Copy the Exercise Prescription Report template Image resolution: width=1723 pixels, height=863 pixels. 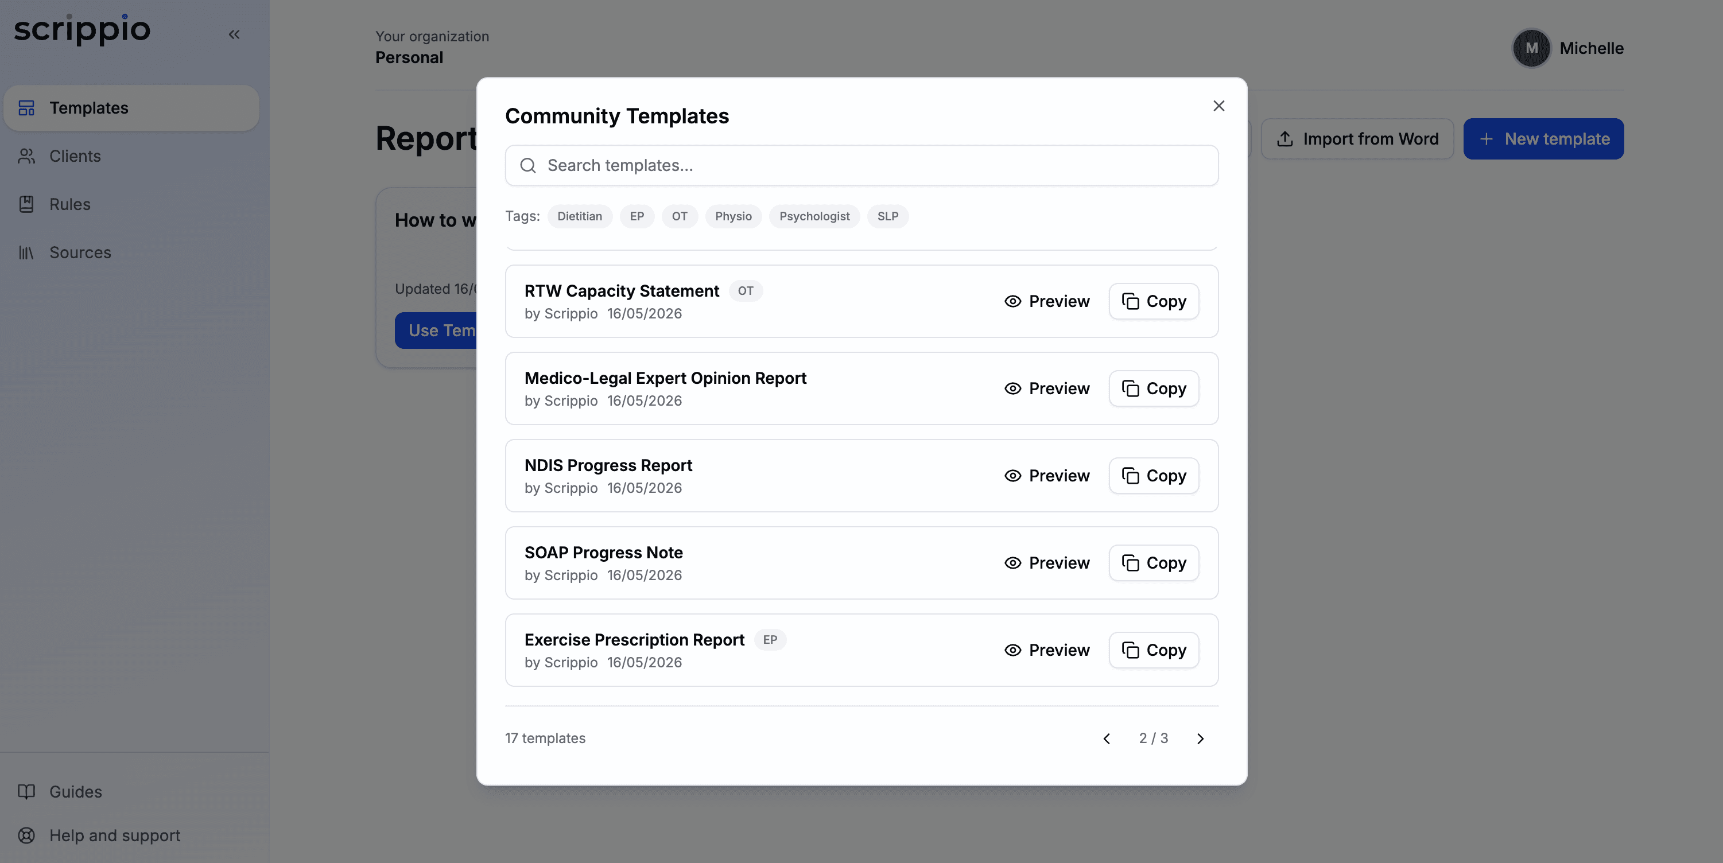[1154, 650]
